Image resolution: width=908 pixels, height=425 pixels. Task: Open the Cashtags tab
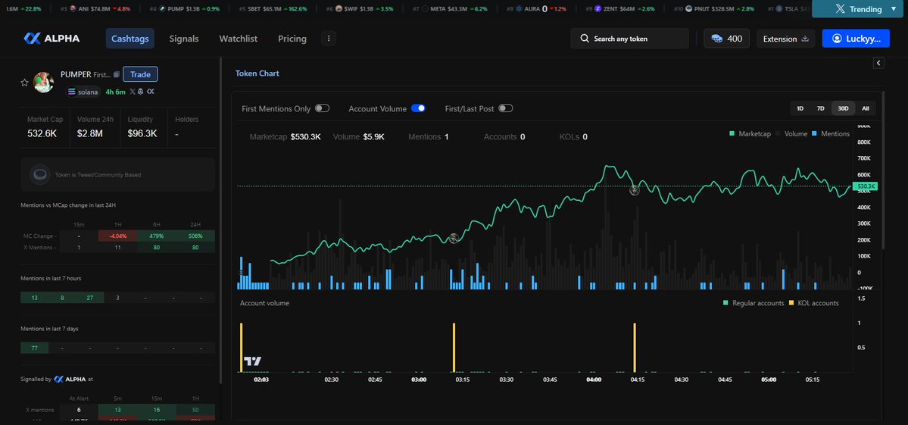pos(129,39)
